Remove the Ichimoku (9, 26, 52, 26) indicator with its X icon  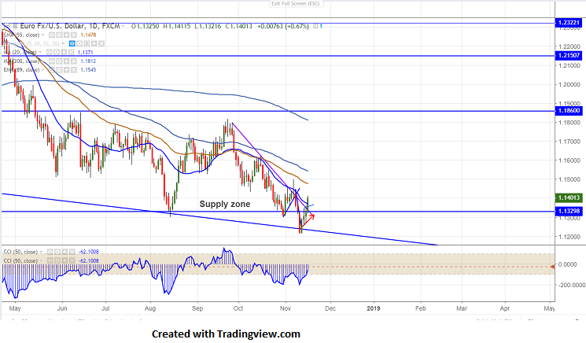(101, 44)
